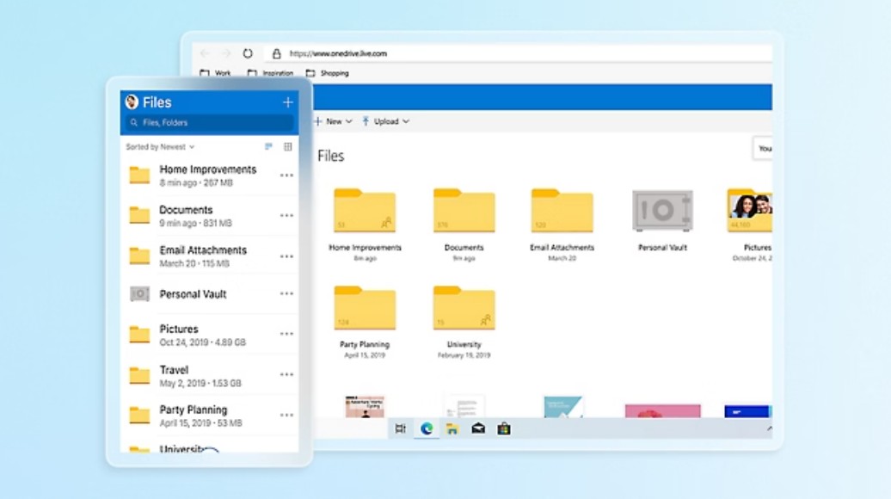Open the Email Attachments folder in grid

[x=562, y=211]
